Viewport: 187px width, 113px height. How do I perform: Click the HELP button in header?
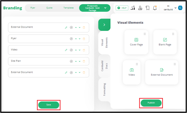coord(122,8)
